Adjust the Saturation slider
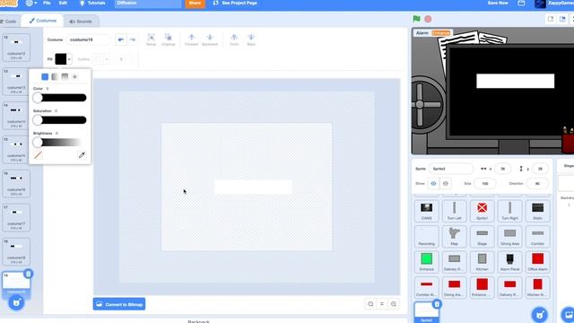The width and height of the screenshot is (574, 323). (x=60, y=120)
